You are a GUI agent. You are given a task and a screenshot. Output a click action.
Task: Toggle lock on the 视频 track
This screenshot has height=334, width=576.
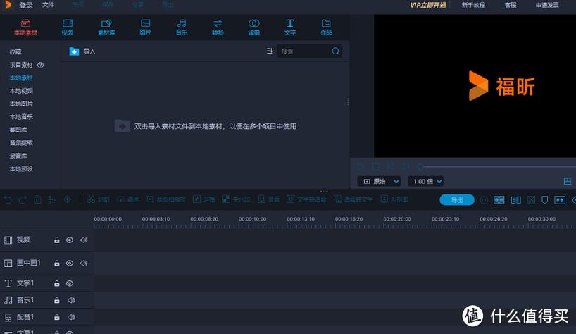point(56,240)
